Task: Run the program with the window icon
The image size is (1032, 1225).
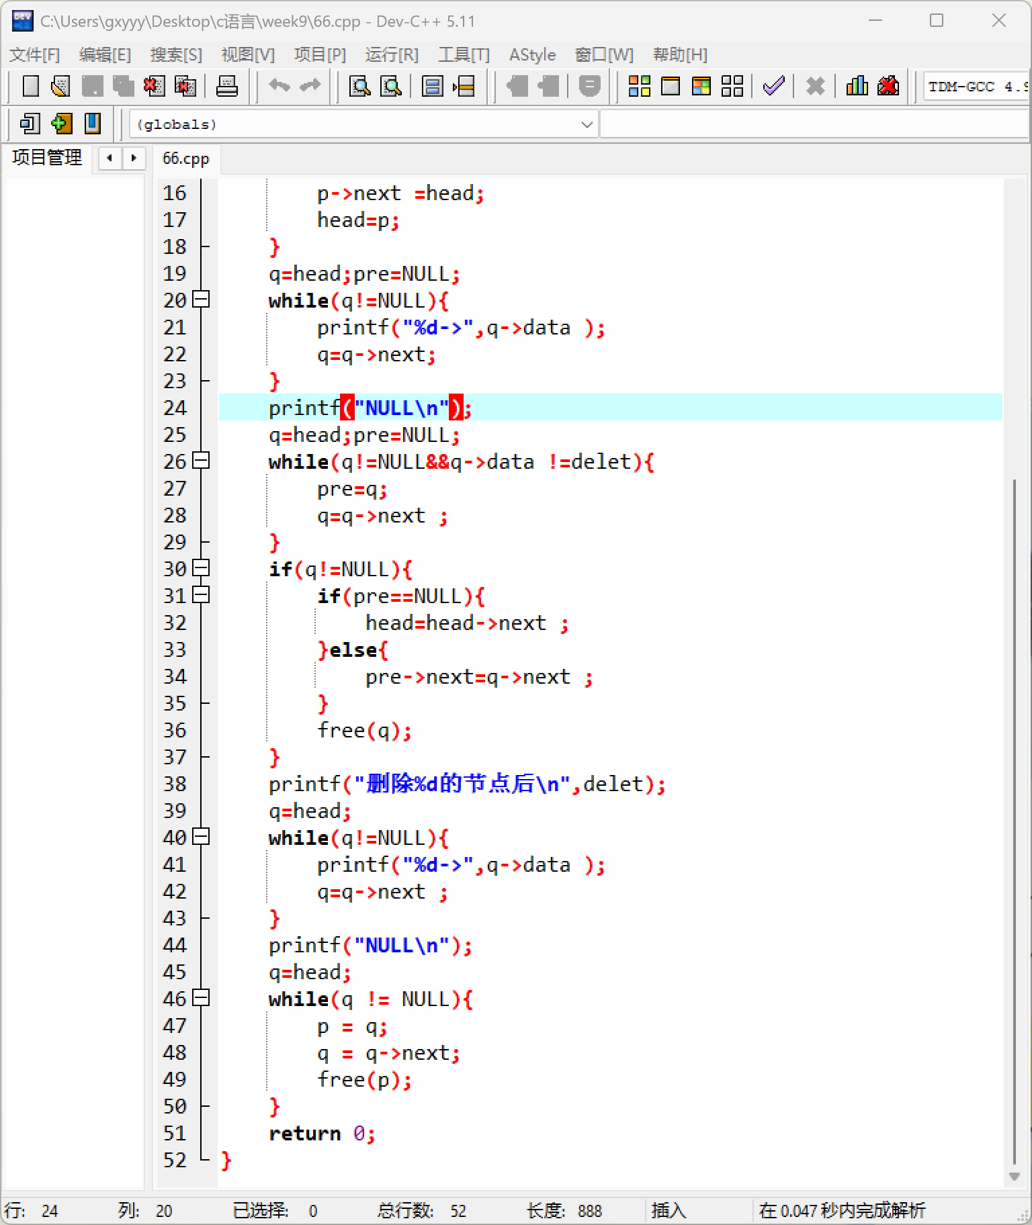Action: [x=671, y=86]
